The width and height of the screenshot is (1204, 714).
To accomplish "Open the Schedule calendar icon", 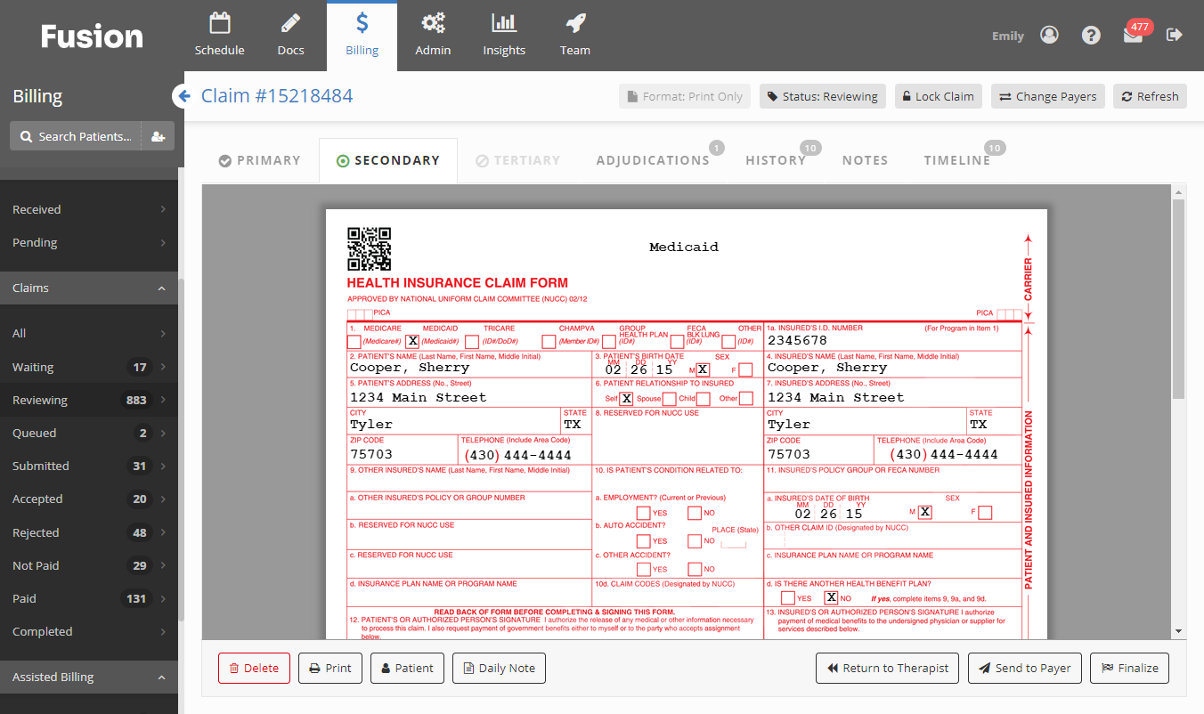I will 219,24.
